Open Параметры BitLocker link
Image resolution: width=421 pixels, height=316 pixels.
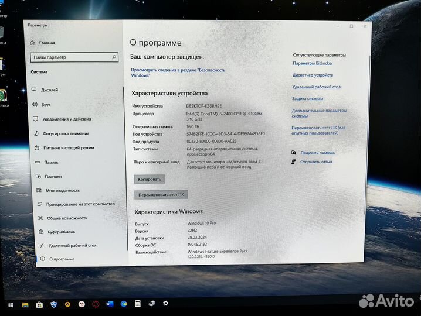313,63
